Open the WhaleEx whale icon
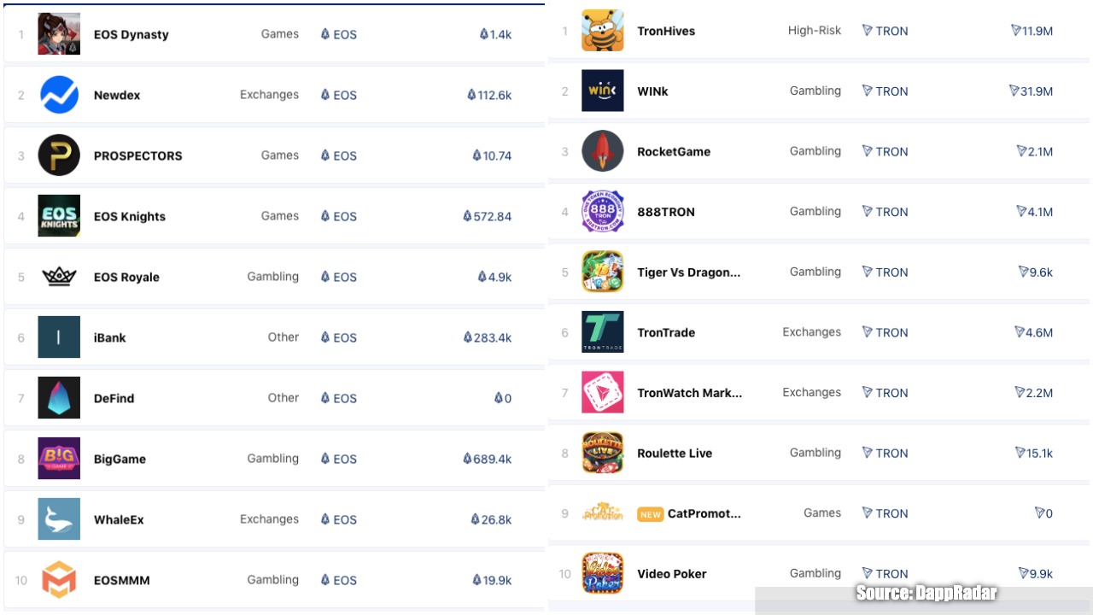 pyautogui.click(x=59, y=519)
